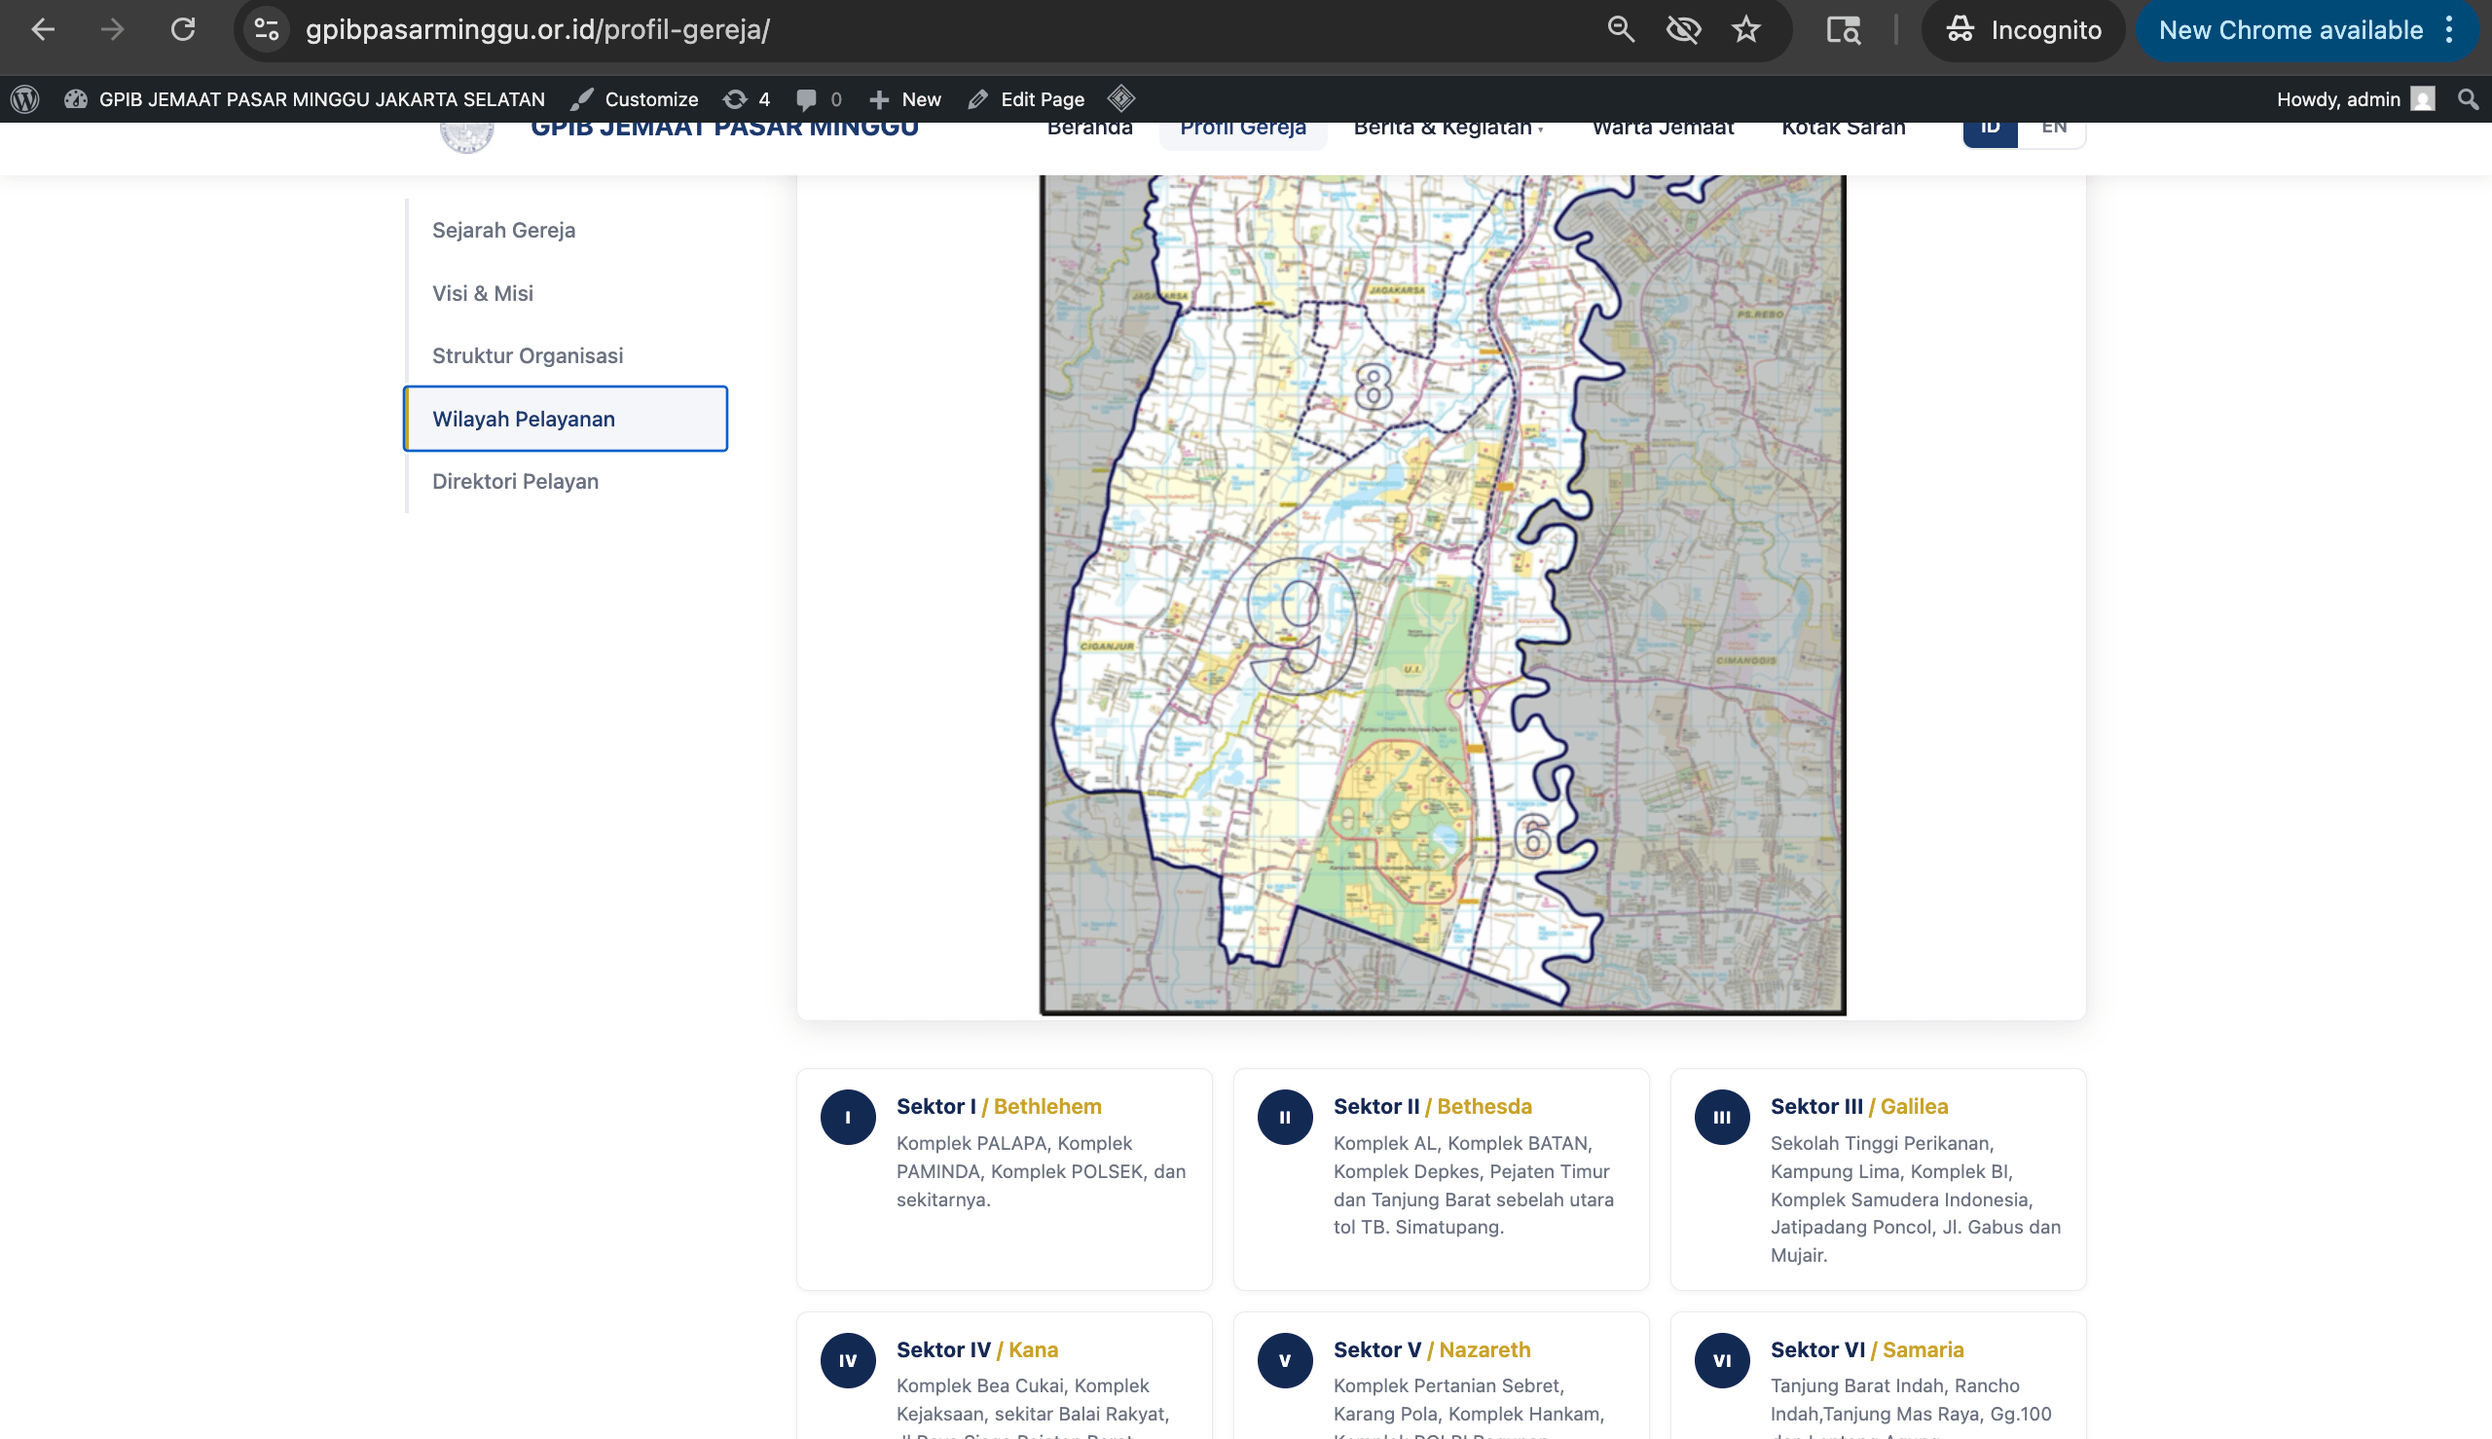Open the 4 pending updates icon
Image resolution: width=2492 pixels, height=1439 pixels.
click(746, 99)
